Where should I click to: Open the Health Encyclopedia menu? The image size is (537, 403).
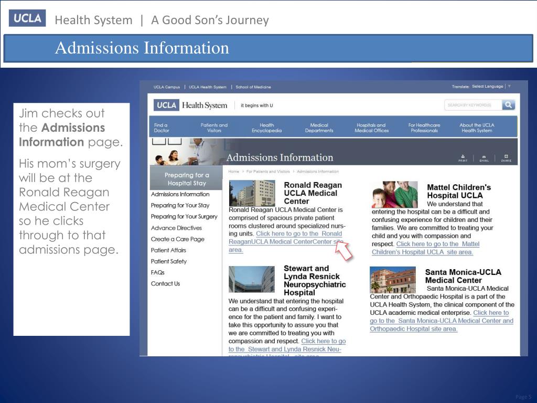(x=266, y=128)
